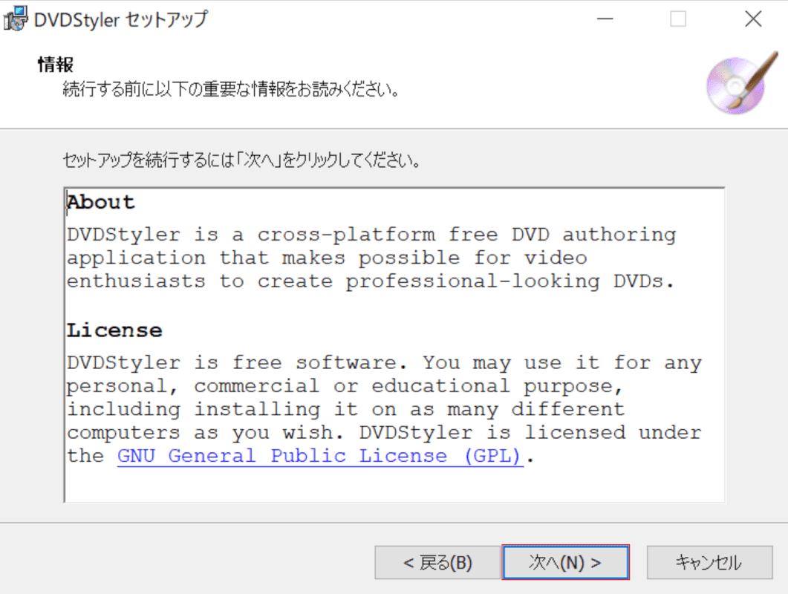Viewport: 788px width, 594px height.
Task: Click the line "DVDStyler is free software. You may use it for any"
Action: pos(384,362)
